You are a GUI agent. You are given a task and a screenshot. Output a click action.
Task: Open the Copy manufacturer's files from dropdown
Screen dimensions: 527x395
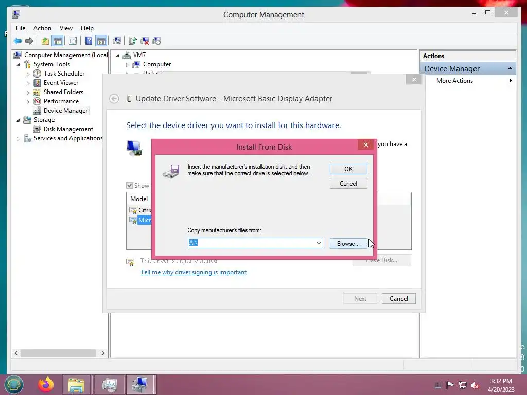[x=319, y=243]
